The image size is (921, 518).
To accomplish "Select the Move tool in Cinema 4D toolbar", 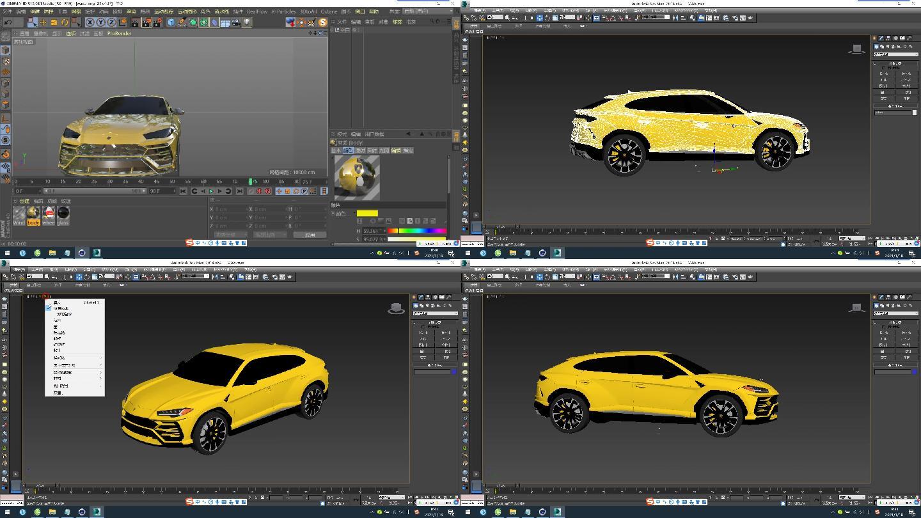I will click(x=43, y=22).
